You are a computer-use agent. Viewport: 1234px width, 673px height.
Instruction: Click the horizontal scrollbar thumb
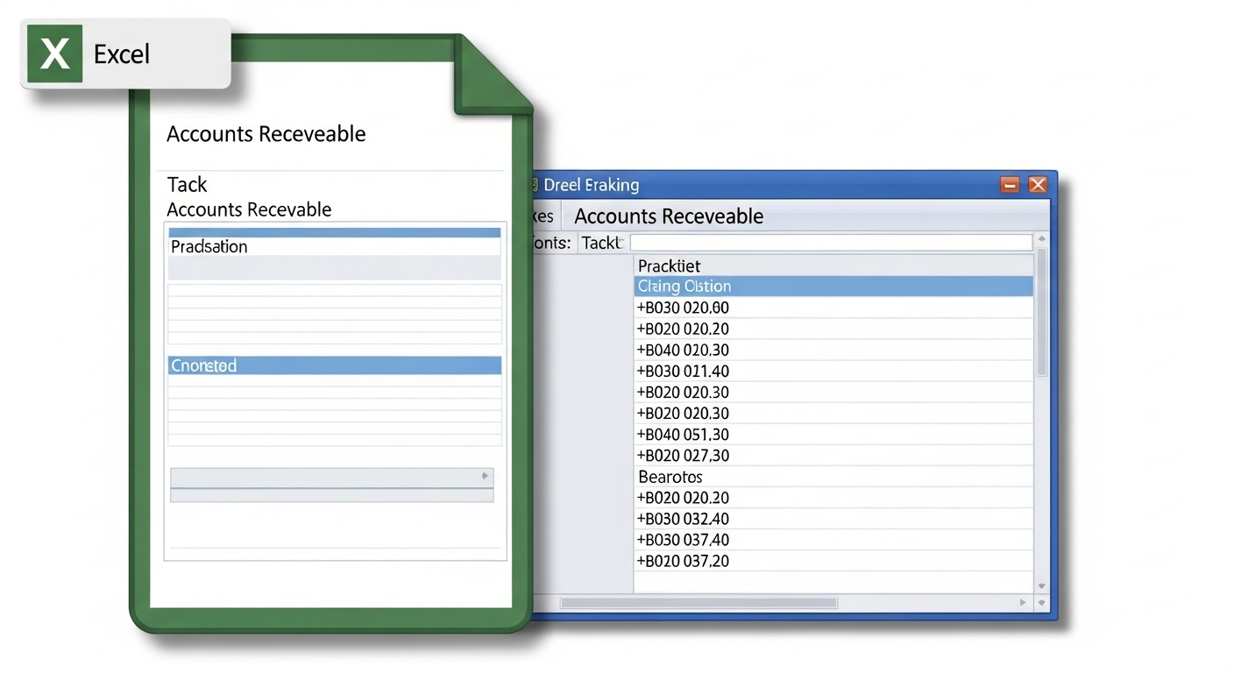click(699, 603)
